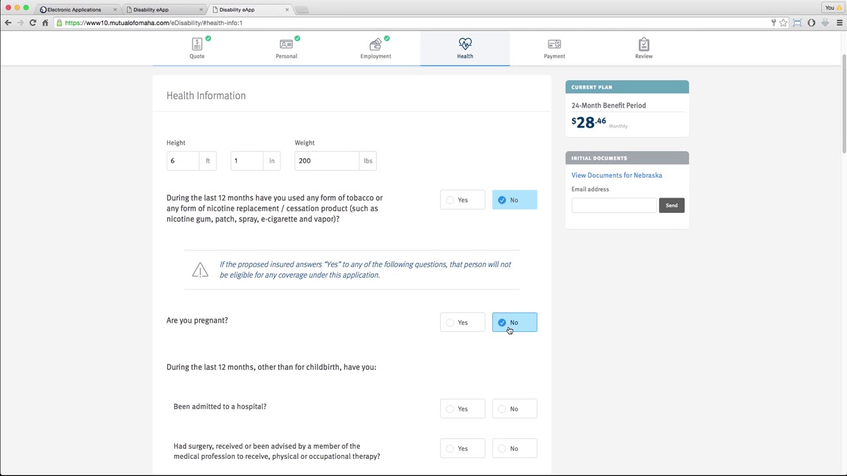Select No for Are you pregnant

point(515,323)
